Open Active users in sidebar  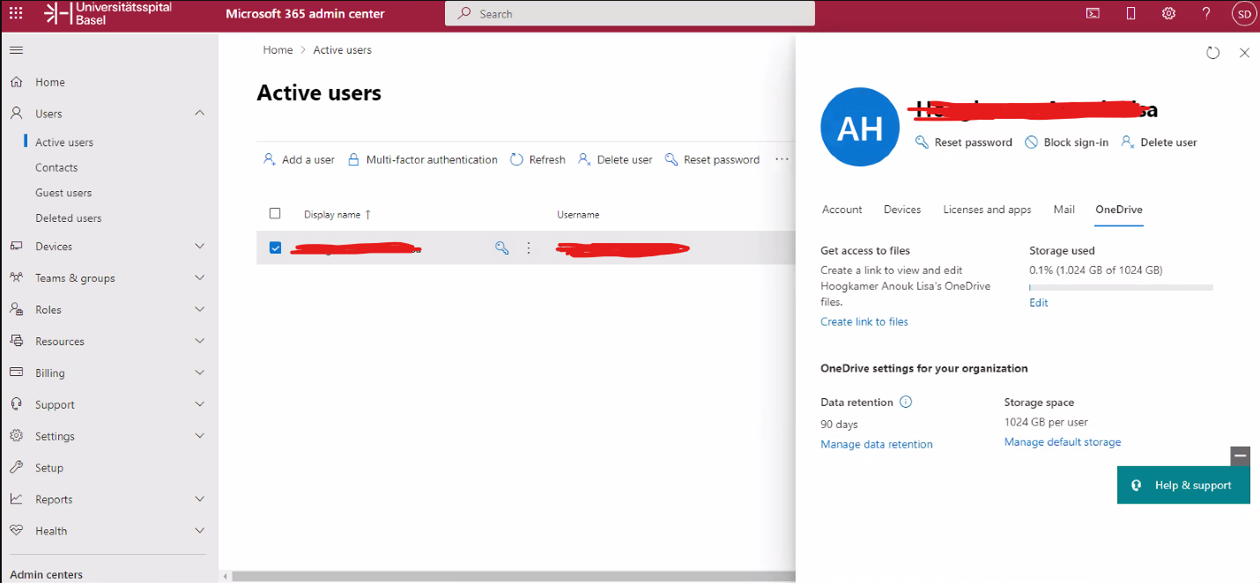[x=64, y=143]
